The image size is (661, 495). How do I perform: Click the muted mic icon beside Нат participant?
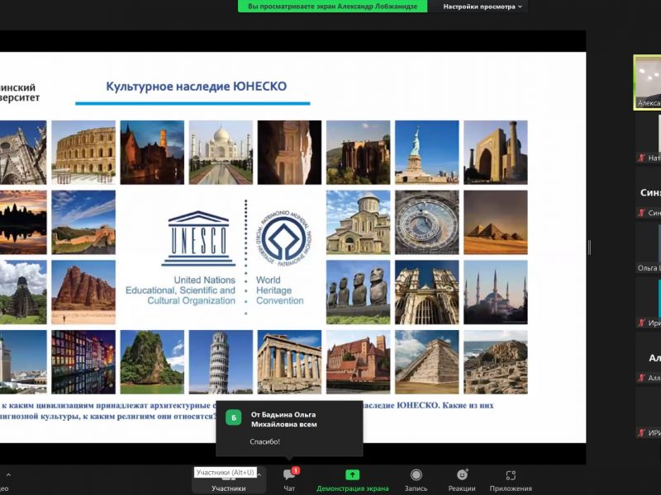tap(641, 158)
